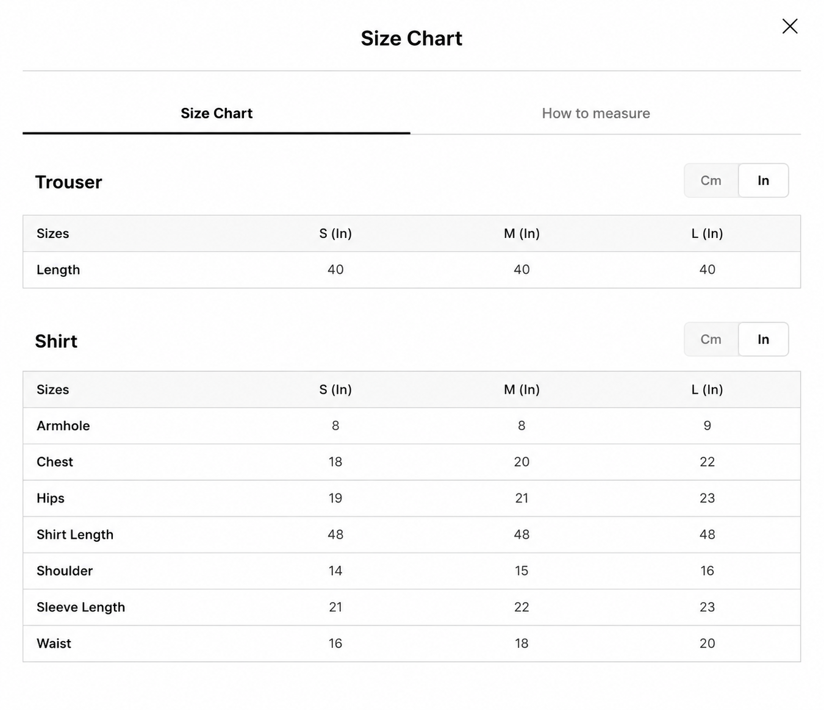Select the Sleeve Length row label
Screen dimensions: 824x710
(x=81, y=607)
